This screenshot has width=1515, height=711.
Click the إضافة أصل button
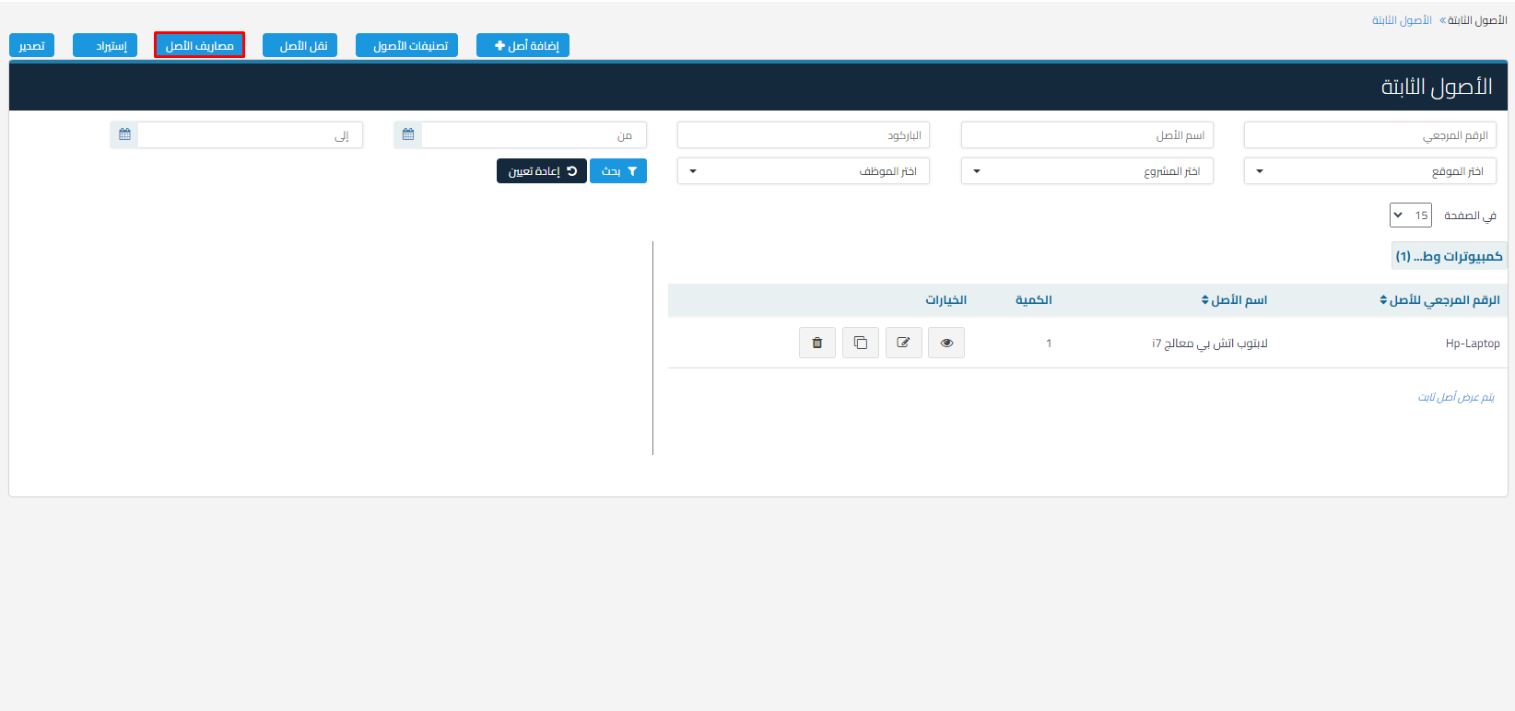point(523,45)
